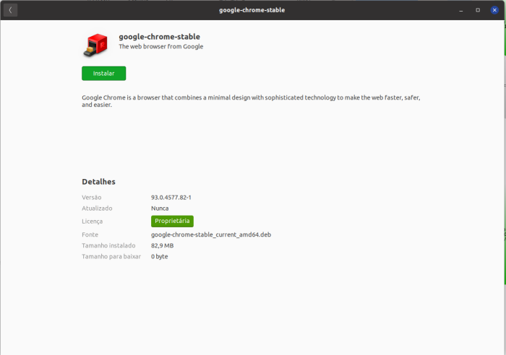The width and height of the screenshot is (506, 355).
Task: Click the Fonte label
Action: (90, 235)
